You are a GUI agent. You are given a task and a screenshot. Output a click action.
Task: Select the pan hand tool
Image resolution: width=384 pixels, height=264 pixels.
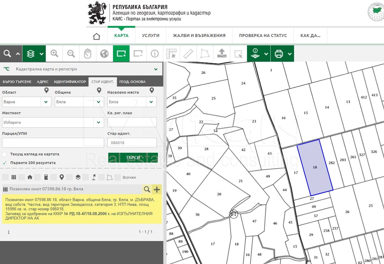pyautogui.click(x=87, y=54)
